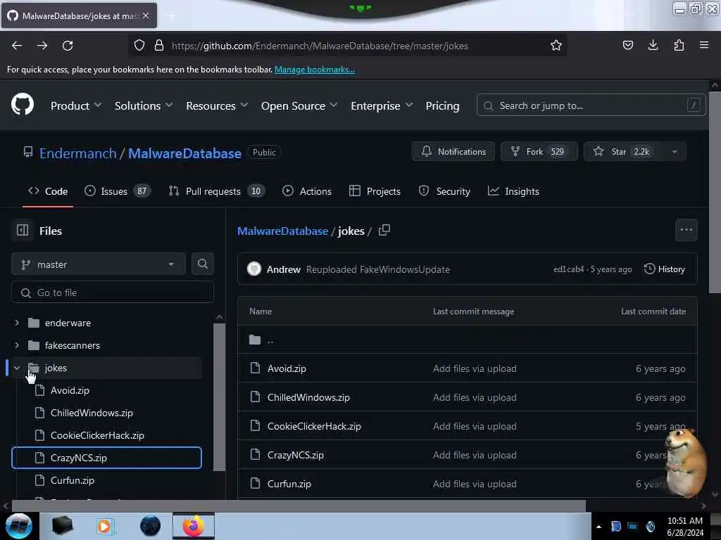
Task: Click the Go to file input
Action: pyautogui.click(x=113, y=292)
